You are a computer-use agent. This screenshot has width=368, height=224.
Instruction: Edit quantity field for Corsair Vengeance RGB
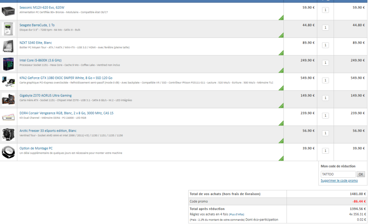coord(325,115)
